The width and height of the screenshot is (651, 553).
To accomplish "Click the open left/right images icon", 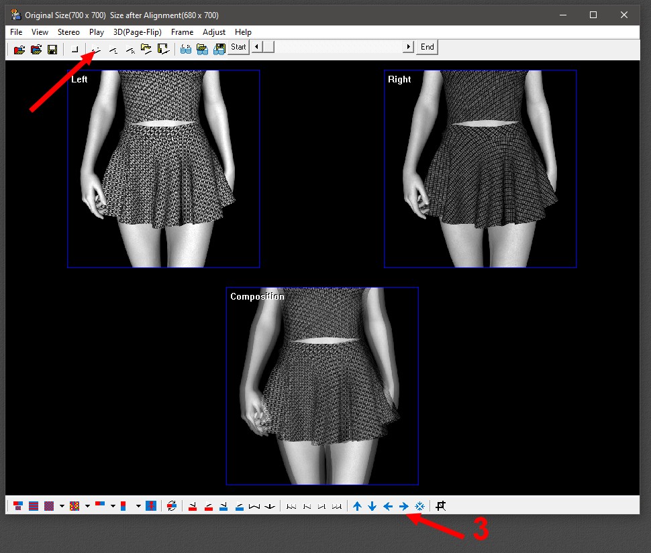I will (x=36, y=50).
